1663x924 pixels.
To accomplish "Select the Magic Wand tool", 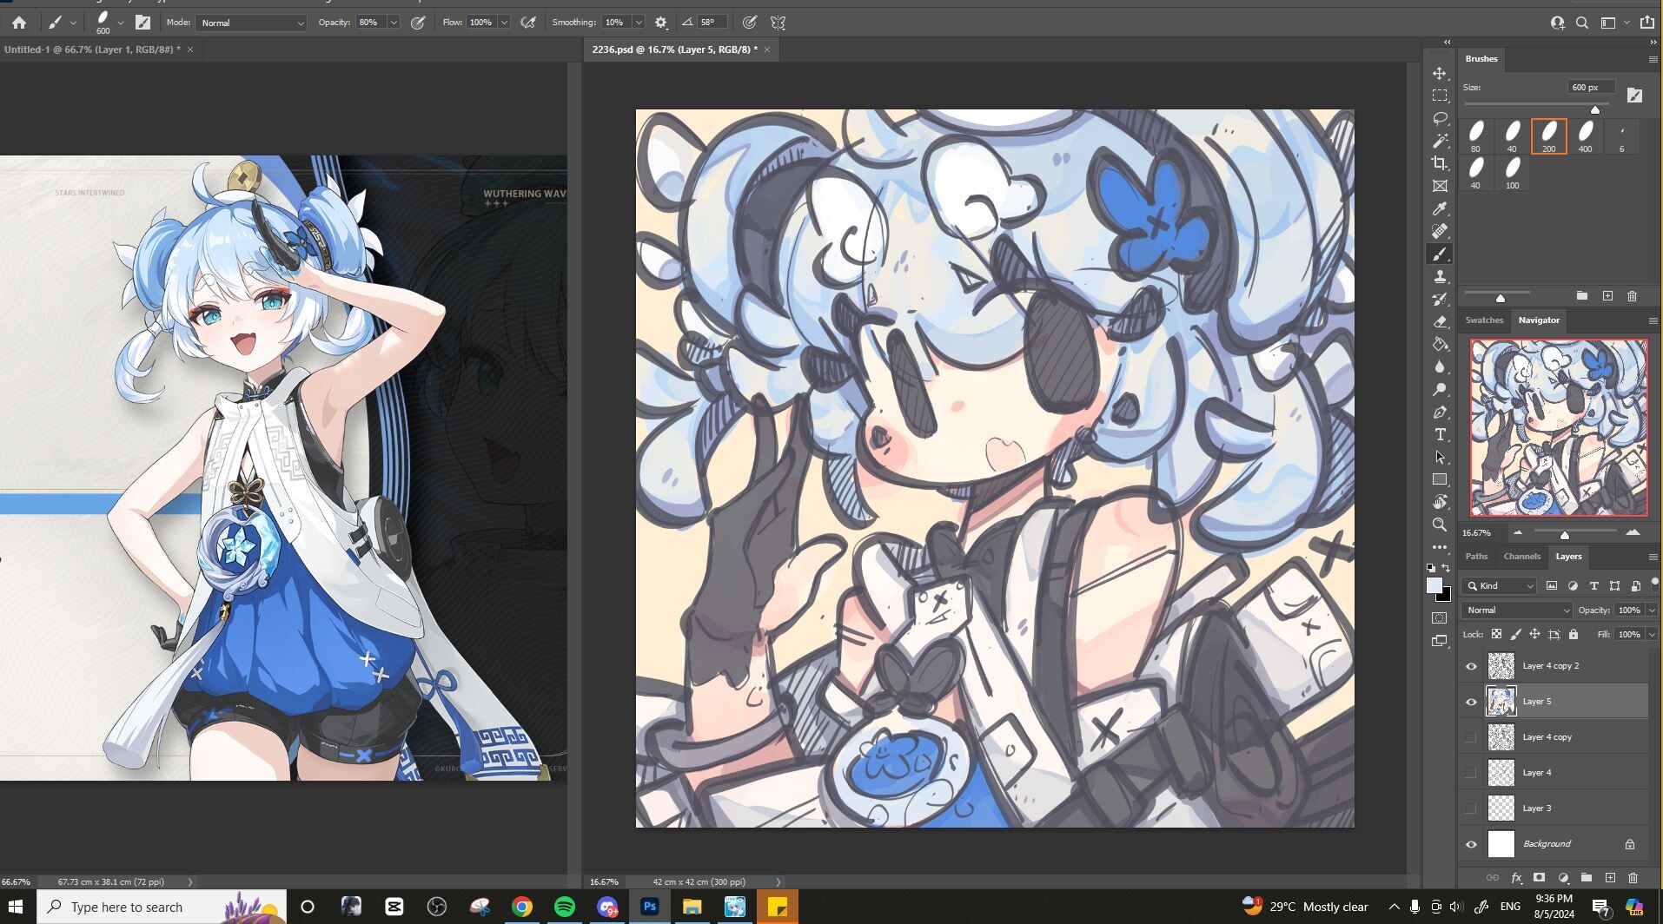I will [1440, 141].
